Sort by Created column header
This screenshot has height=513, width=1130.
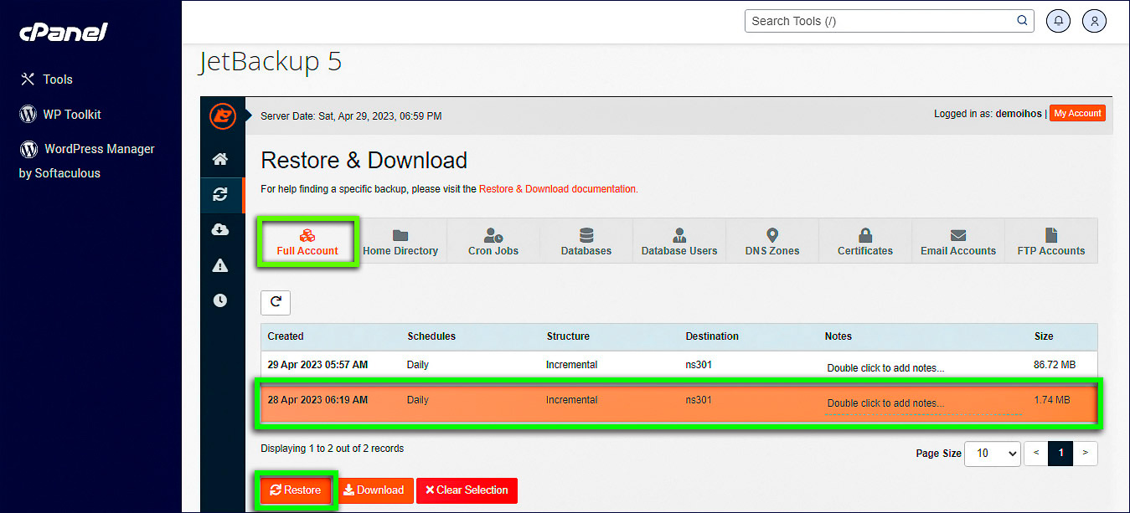[x=286, y=336]
